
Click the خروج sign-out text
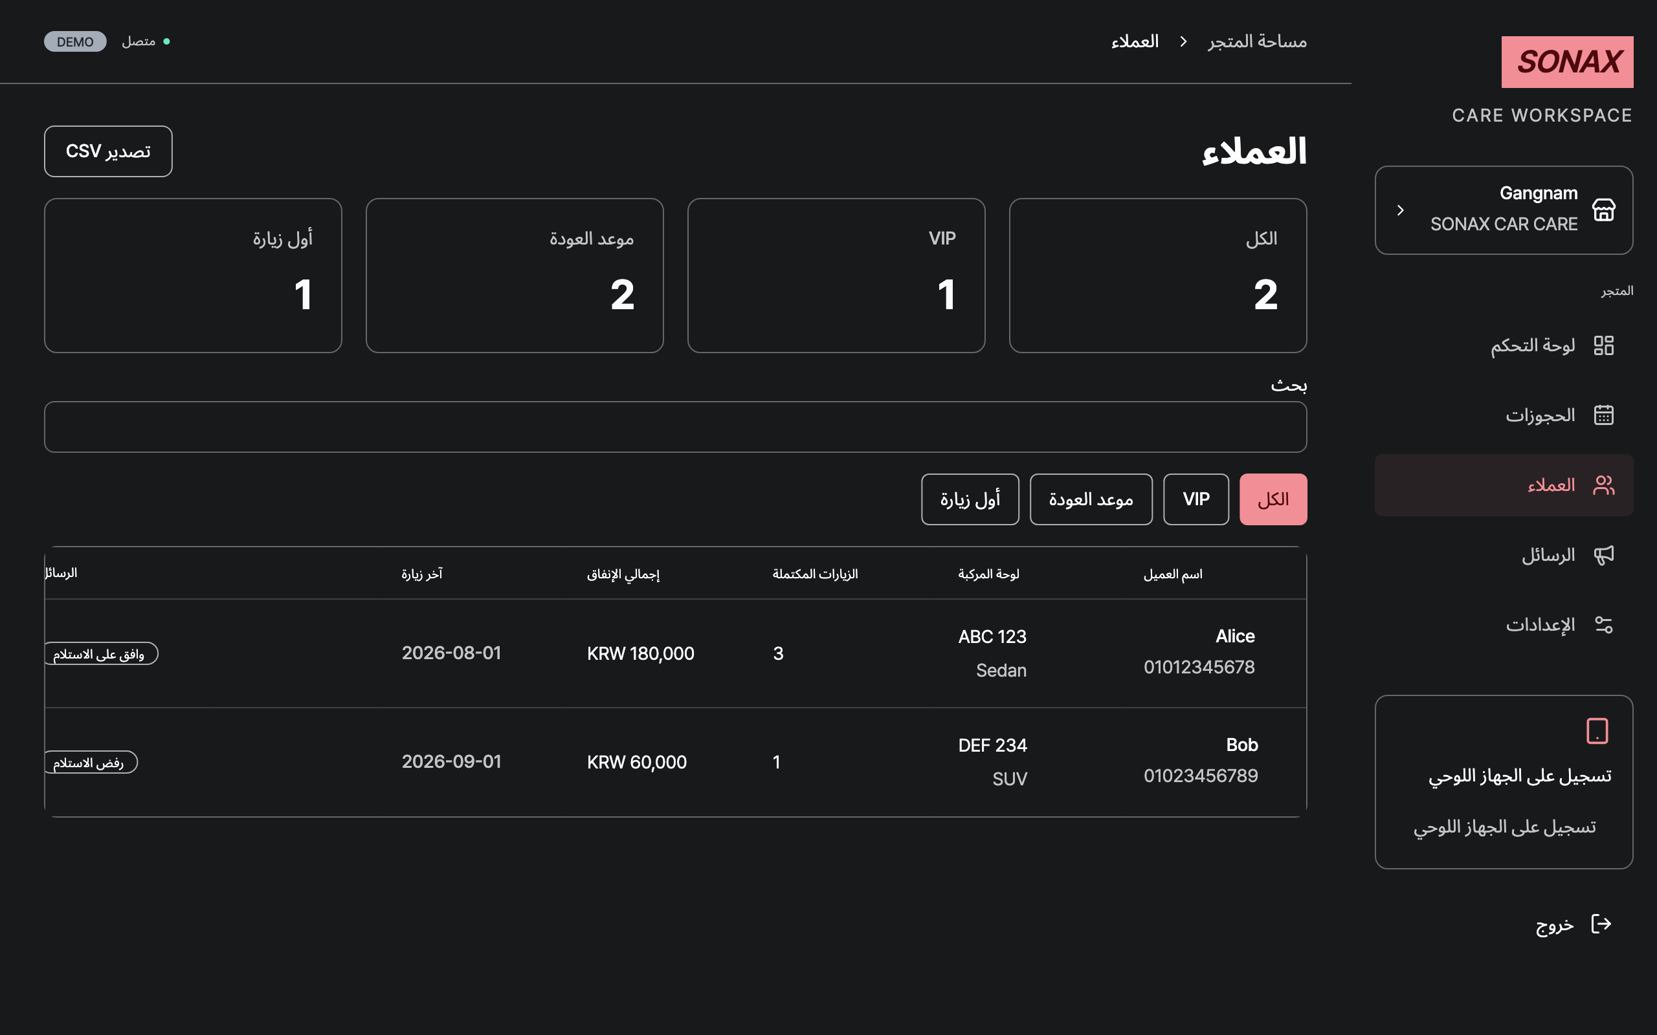coord(1554,925)
